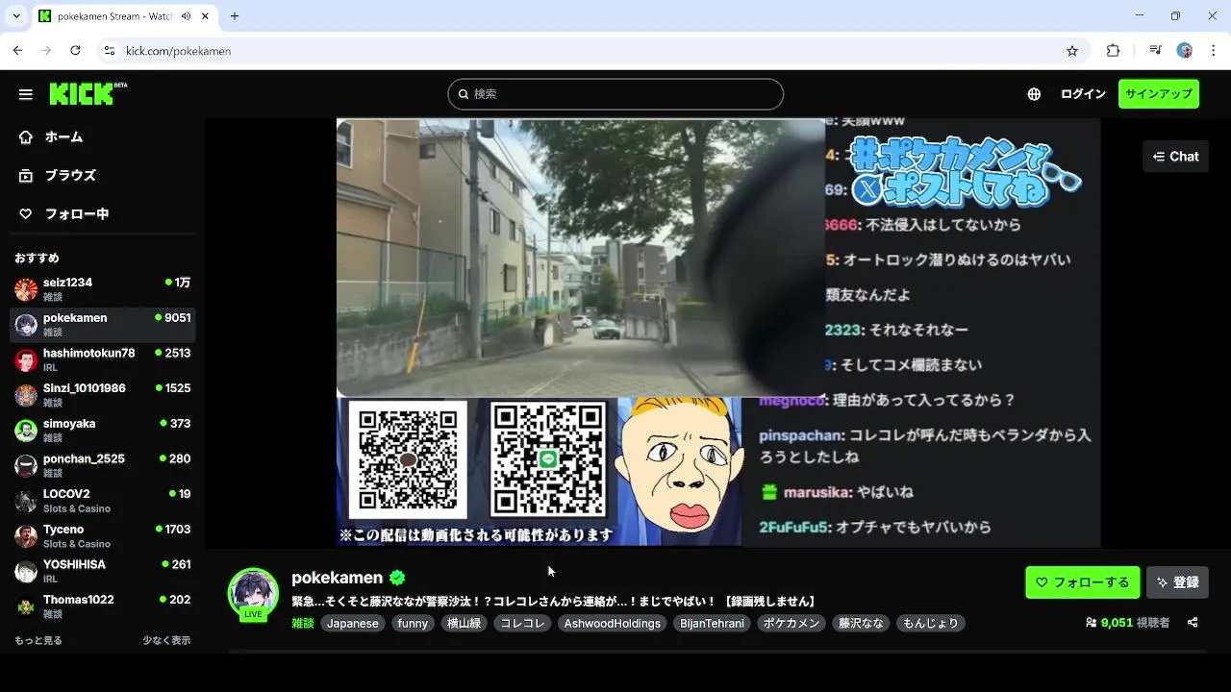Screen dimensions: 1231x692
Task: Open the Chrome three-dot menu
Action: coord(1213,51)
